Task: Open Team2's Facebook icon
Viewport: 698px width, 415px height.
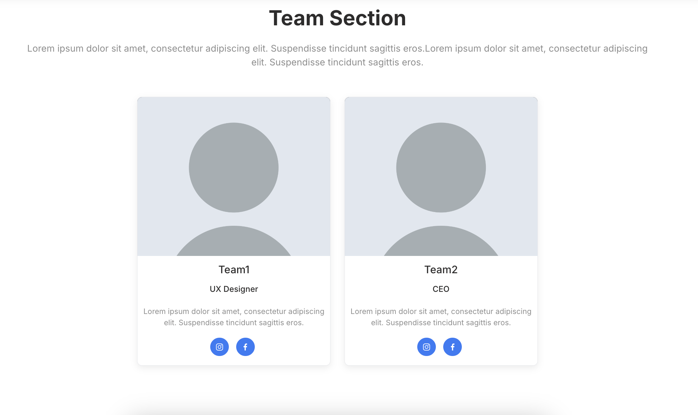Action: click(453, 347)
